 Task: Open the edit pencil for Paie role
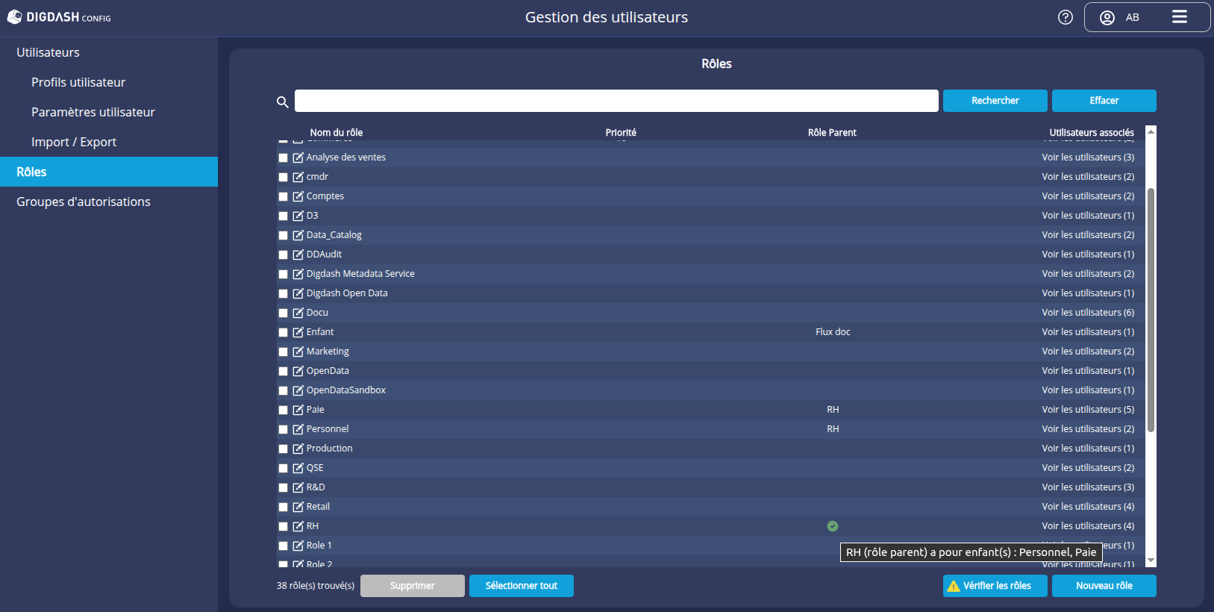click(x=298, y=410)
